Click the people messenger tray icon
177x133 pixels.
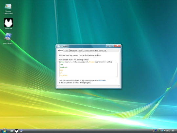pos(153,130)
